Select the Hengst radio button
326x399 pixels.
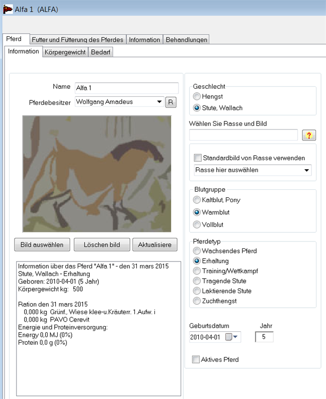(x=197, y=96)
